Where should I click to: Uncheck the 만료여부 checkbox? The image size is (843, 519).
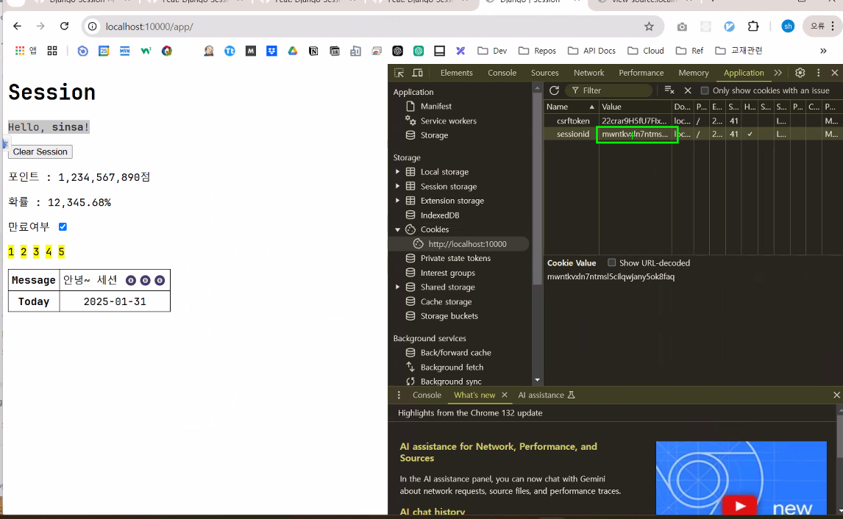pyautogui.click(x=63, y=226)
